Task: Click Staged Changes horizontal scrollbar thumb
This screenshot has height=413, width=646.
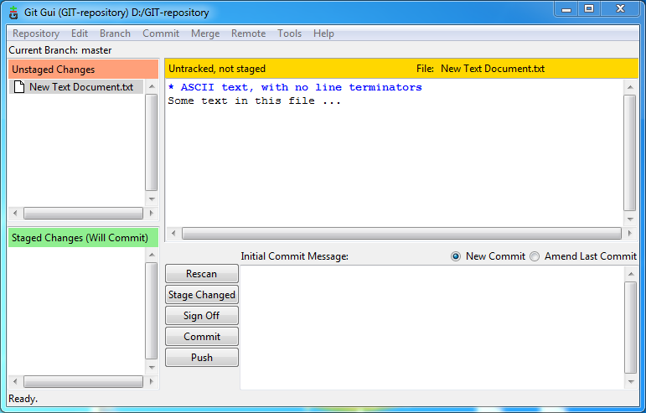Action: (83, 382)
